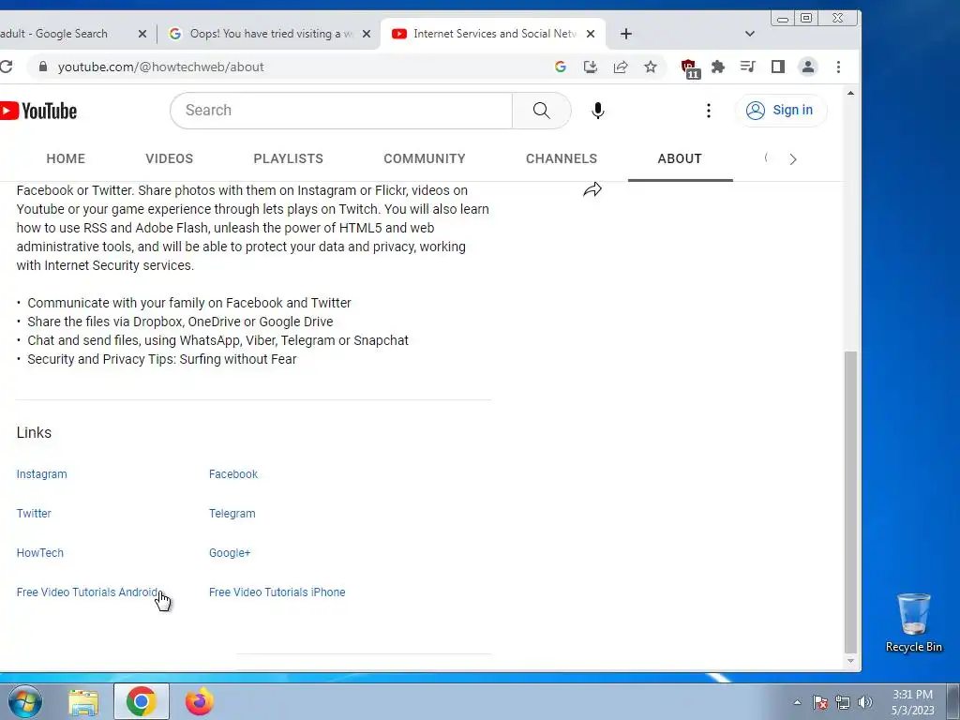Expand tab search dropdown chevron
Viewport: 960px width, 720px height.
[x=749, y=34]
